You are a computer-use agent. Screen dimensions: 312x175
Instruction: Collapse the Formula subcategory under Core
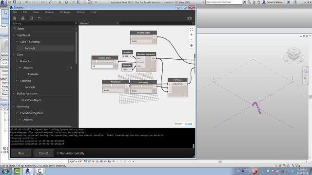click(17, 61)
